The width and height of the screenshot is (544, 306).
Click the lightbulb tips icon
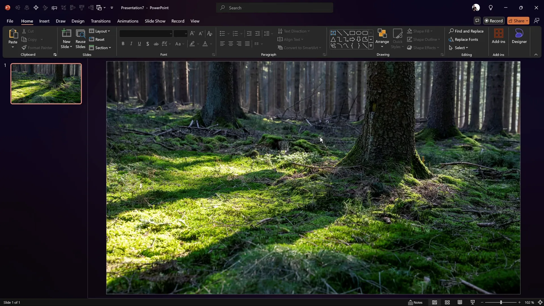[x=491, y=8]
